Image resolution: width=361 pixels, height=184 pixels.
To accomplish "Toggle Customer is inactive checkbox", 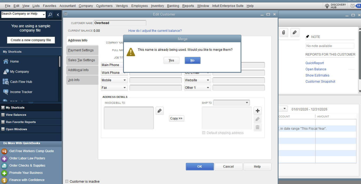I will click(x=67, y=181).
